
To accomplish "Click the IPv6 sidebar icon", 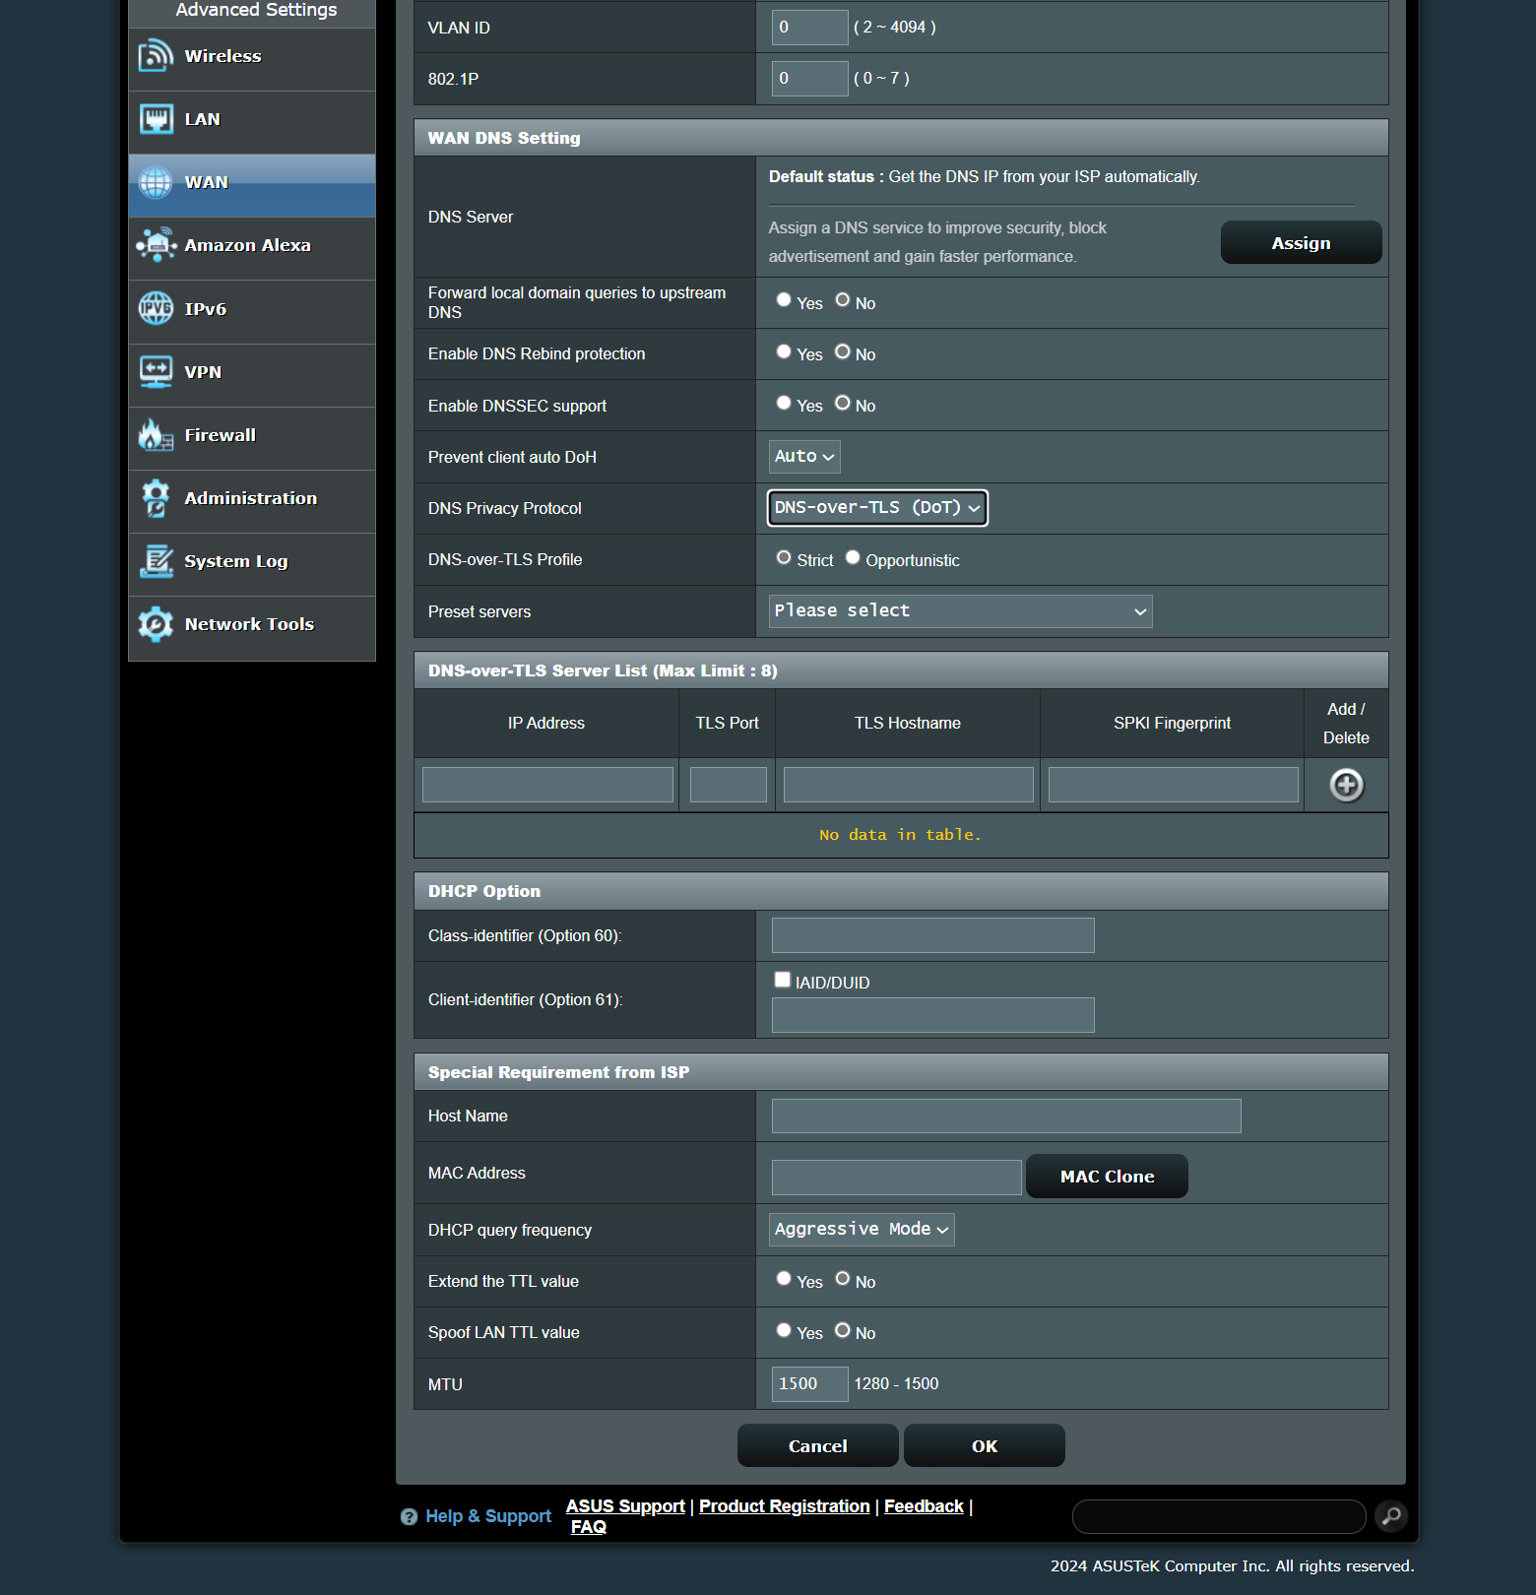I will 156,308.
